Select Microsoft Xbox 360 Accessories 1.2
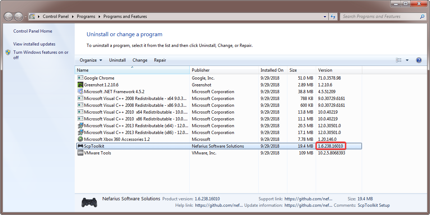The width and height of the screenshot is (430, 215). coord(117,139)
